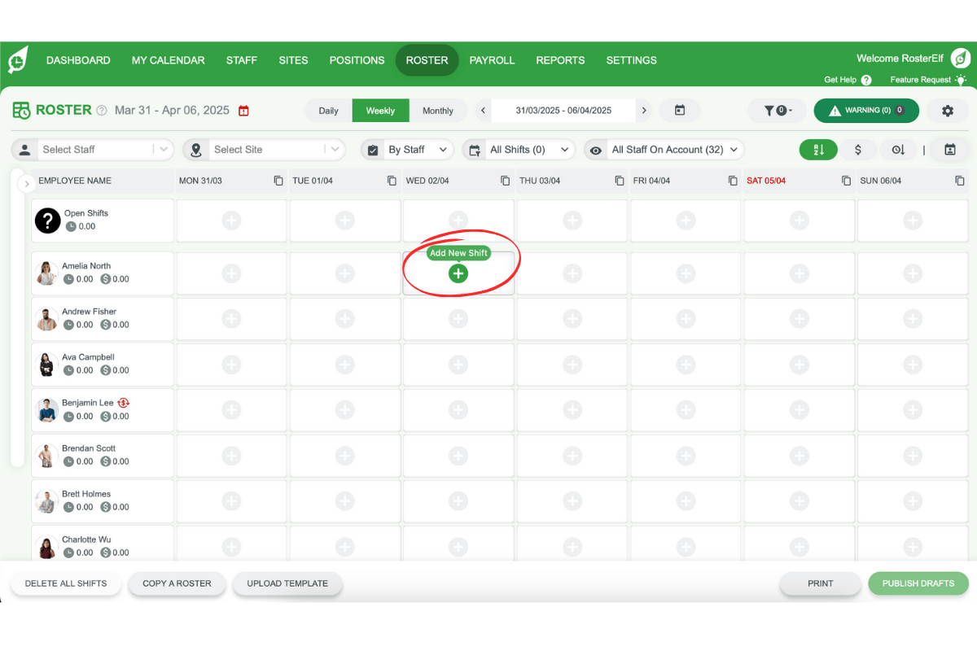Click the Publish Drafts button
This screenshot has height=651, width=977.
tap(918, 583)
